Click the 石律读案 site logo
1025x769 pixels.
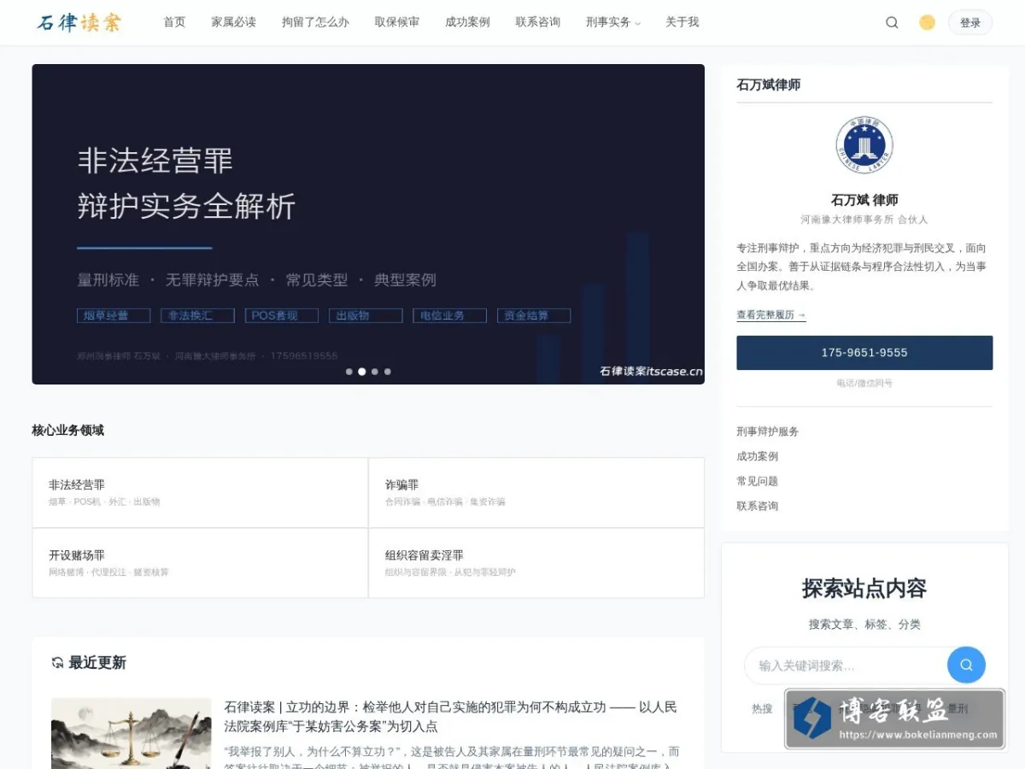[79, 22]
